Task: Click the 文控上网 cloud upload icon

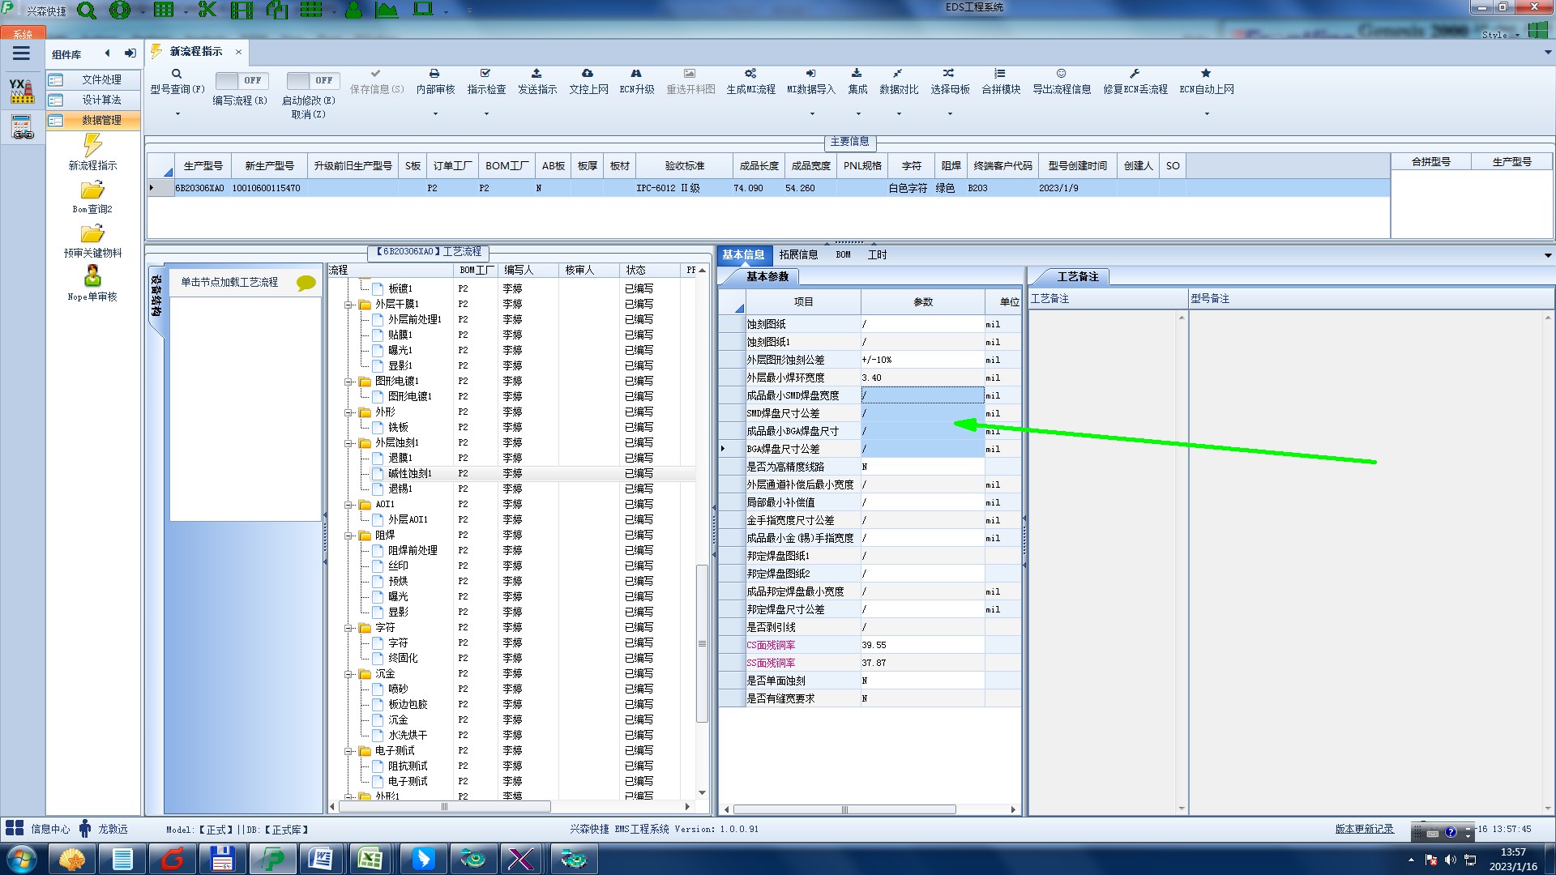Action: coord(588,74)
